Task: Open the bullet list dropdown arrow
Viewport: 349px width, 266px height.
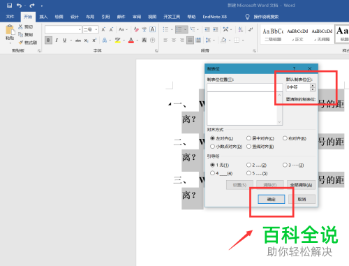Action: pyautogui.click(x=172, y=29)
